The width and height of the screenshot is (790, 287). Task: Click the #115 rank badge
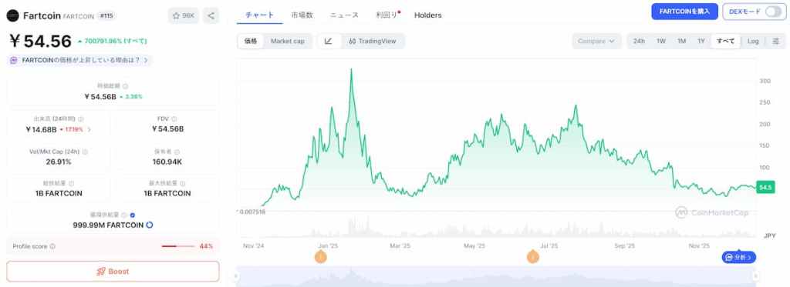point(106,15)
